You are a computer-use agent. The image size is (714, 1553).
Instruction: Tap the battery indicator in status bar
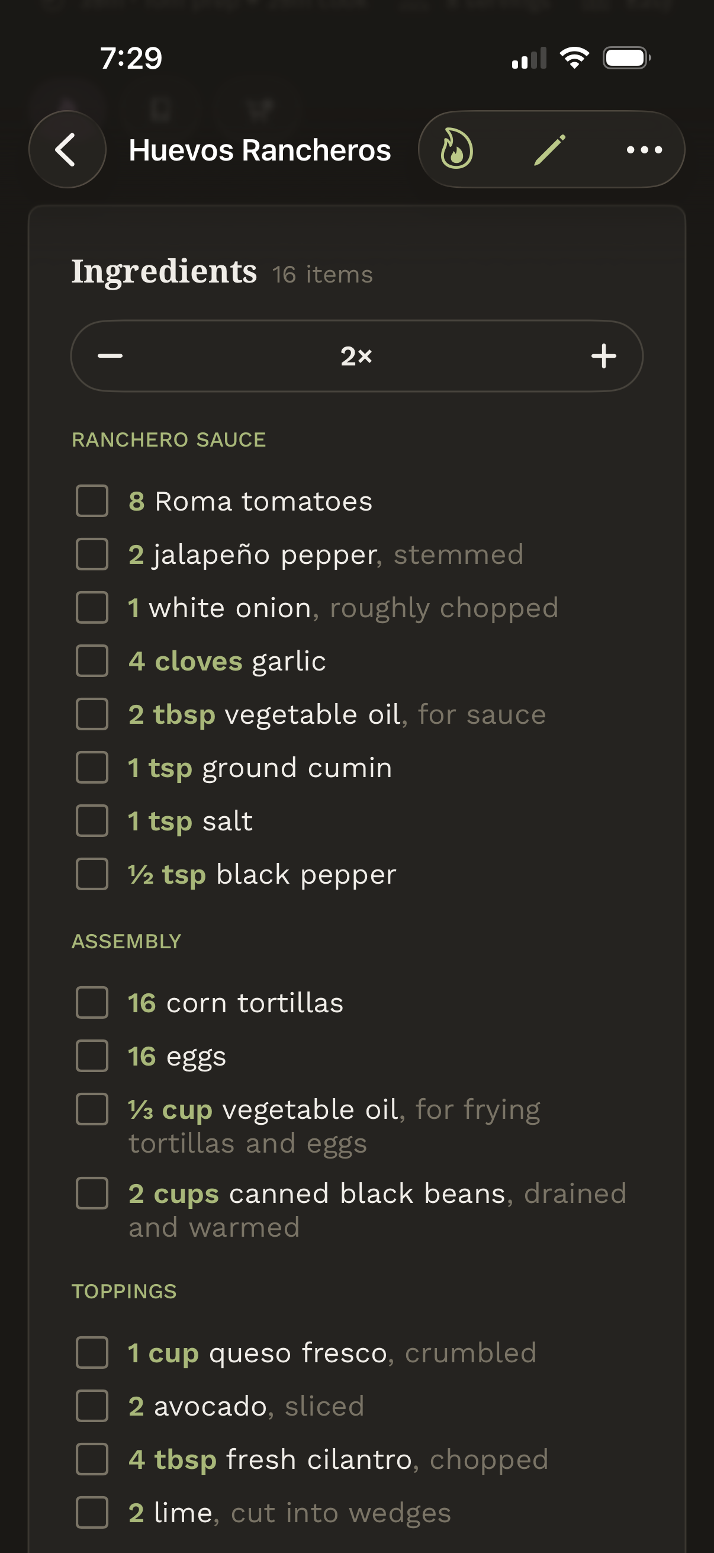(x=626, y=58)
